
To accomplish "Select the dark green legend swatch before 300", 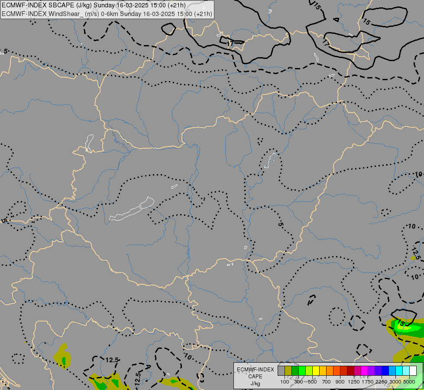I will (295, 371).
